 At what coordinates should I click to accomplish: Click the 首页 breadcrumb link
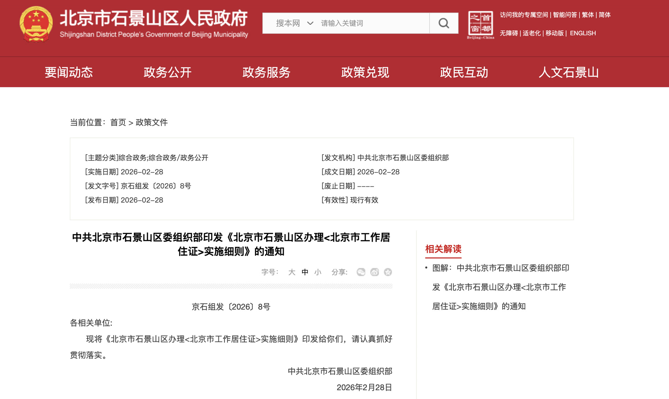point(118,123)
